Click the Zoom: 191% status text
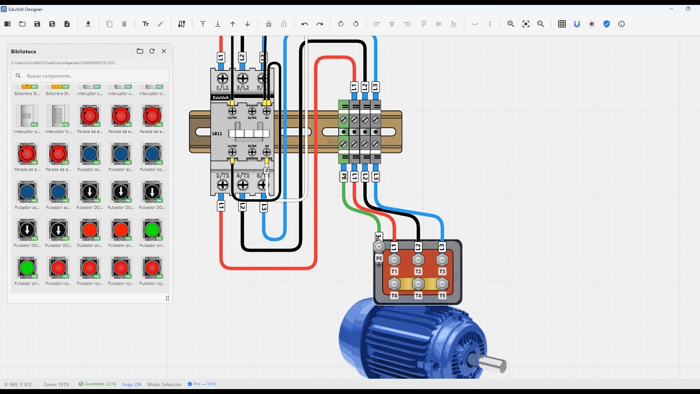Viewport: 700px width, 394px height. click(56, 384)
